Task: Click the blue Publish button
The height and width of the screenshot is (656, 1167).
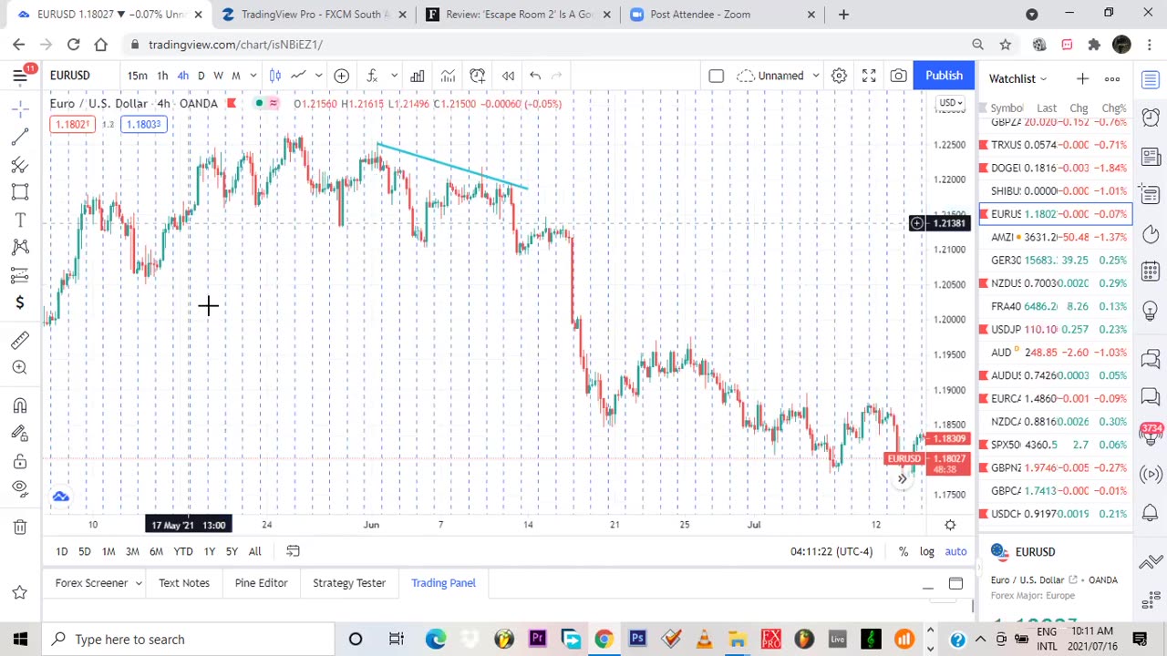Action: click(x=944, y=76)
